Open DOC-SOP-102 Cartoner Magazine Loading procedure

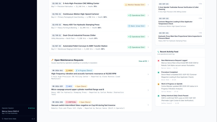pos(180,22)
